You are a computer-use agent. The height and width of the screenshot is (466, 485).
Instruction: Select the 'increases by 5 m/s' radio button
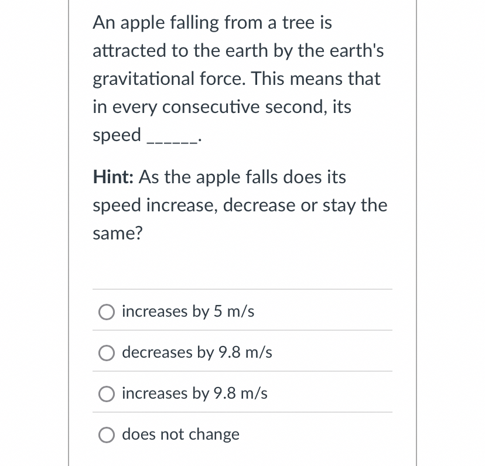tap(107, 311)
